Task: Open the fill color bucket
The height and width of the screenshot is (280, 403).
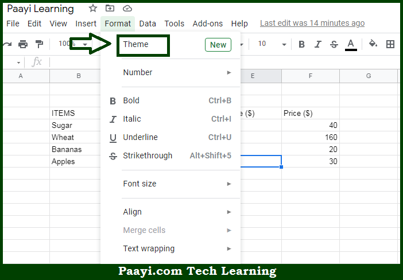Action: (373, 44)
